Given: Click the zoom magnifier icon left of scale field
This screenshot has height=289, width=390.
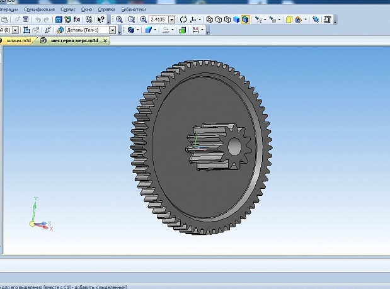Looking at the screenshot, I should [143, 20].
